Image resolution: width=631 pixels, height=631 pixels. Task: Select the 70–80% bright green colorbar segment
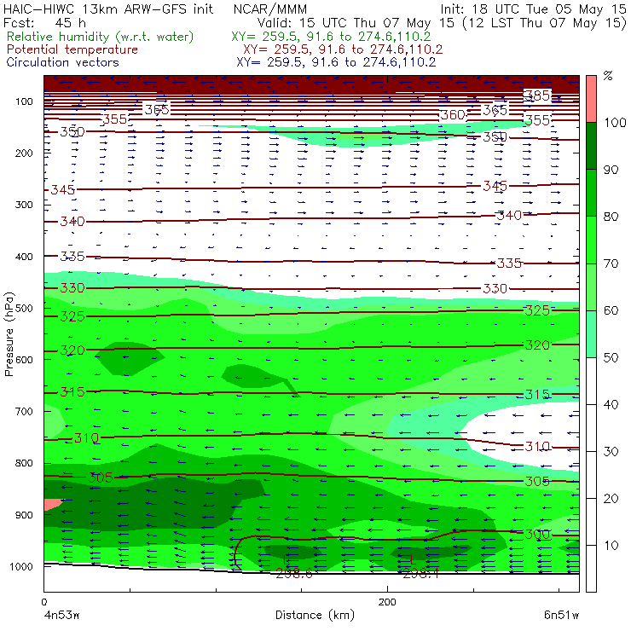click(x=591, y=240)
